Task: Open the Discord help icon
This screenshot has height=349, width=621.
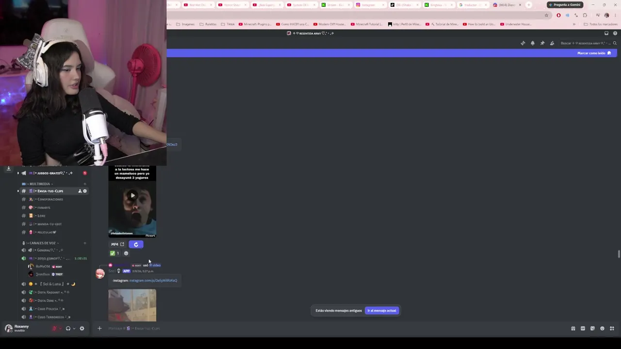Action: click(615, 33)
